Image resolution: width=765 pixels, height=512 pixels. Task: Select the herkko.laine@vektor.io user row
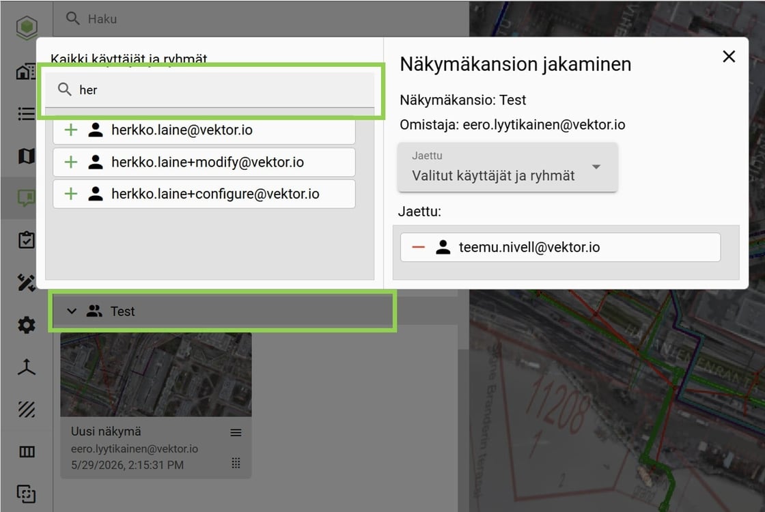point(204,130)
